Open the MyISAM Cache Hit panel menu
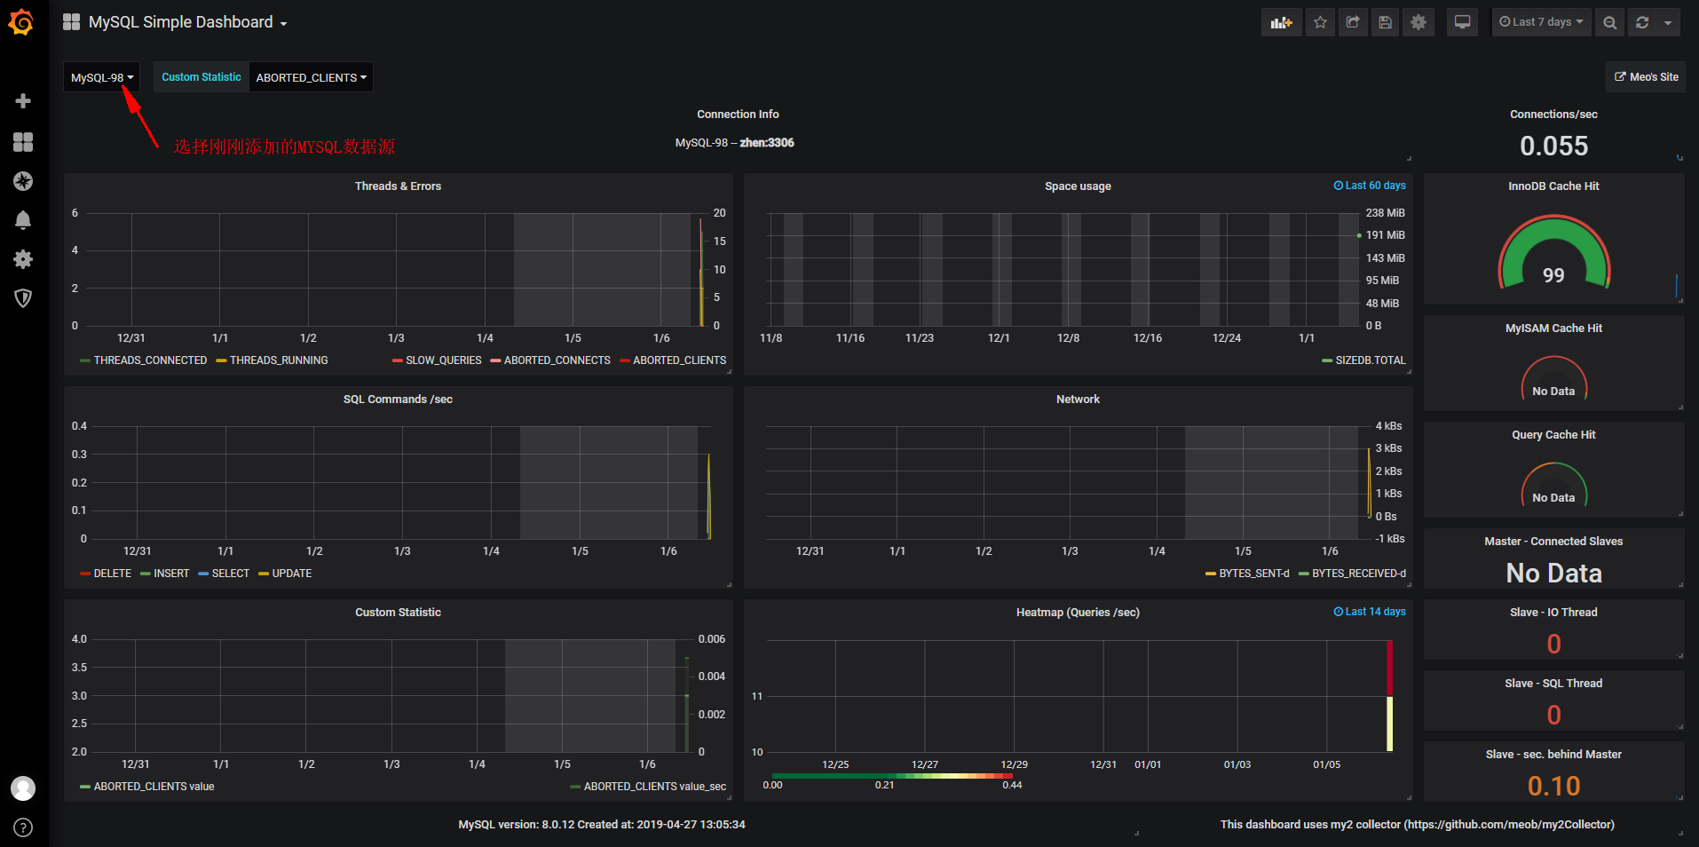The image size is (1699, 847). pyautogui.click(x=1553, y=329)
